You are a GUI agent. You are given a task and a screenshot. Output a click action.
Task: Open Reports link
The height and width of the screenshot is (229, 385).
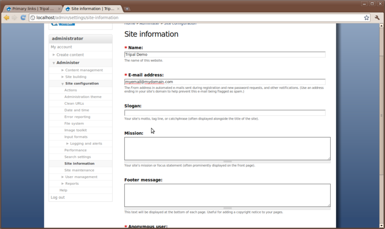72,183
